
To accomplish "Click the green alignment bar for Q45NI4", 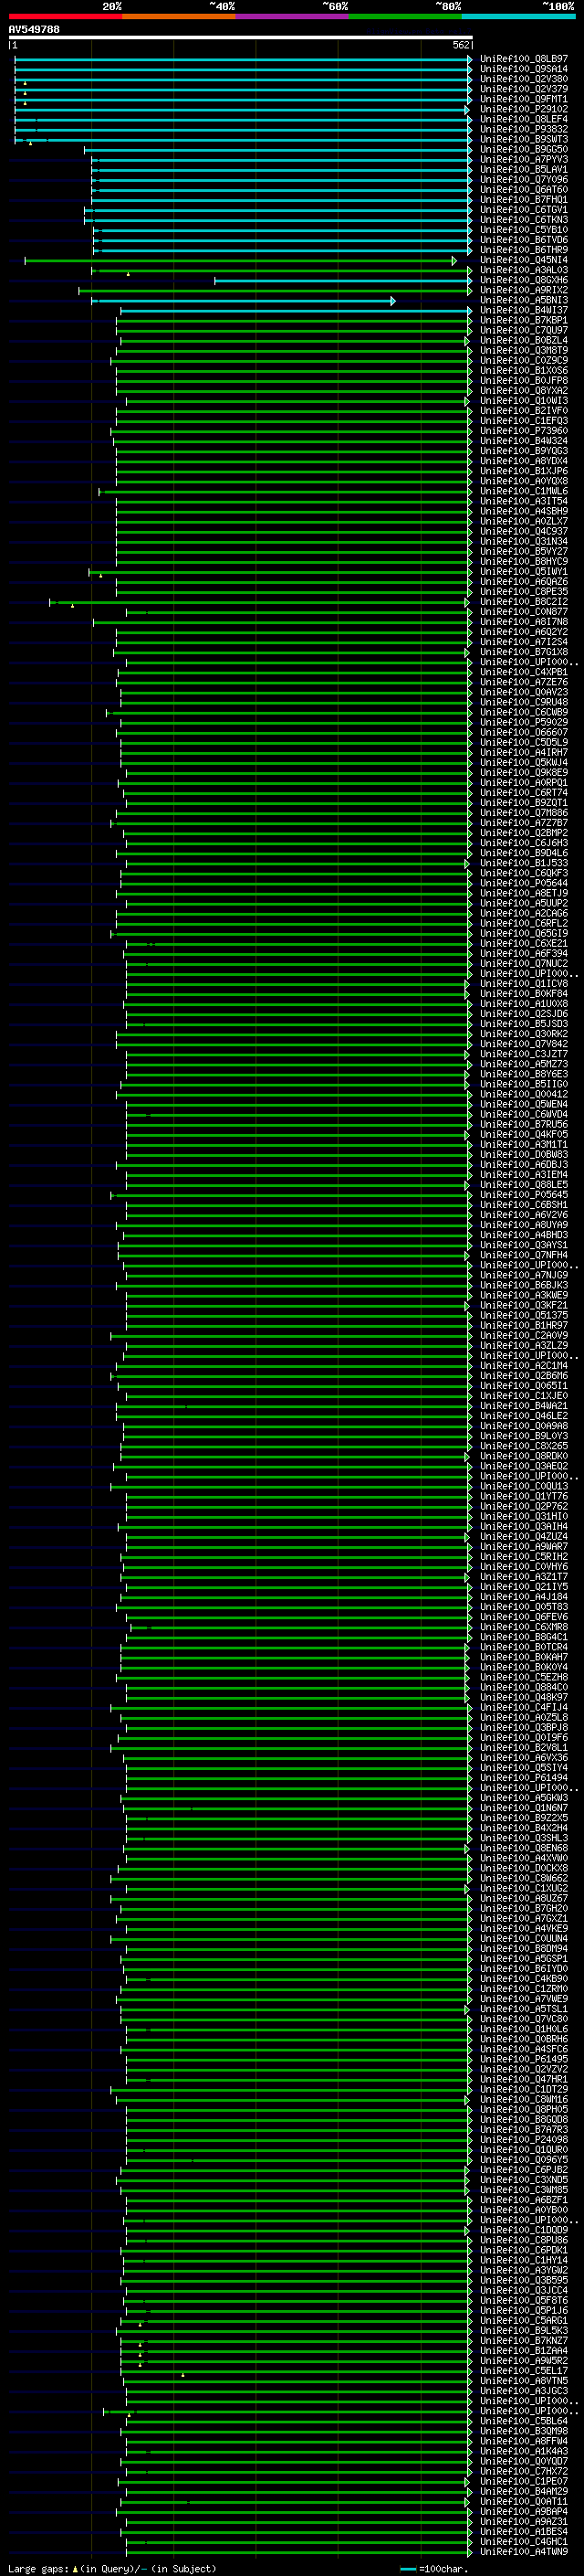I will coord(241,260).
